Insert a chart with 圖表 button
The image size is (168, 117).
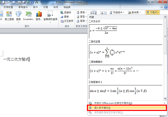[39, 16]
